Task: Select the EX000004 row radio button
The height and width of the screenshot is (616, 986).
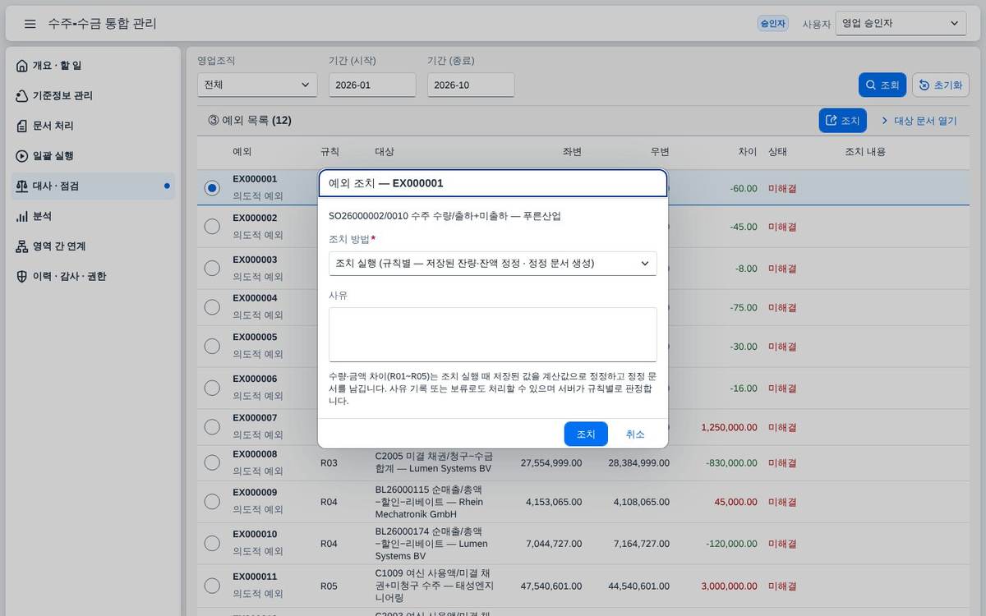Action: coord(212,306)
